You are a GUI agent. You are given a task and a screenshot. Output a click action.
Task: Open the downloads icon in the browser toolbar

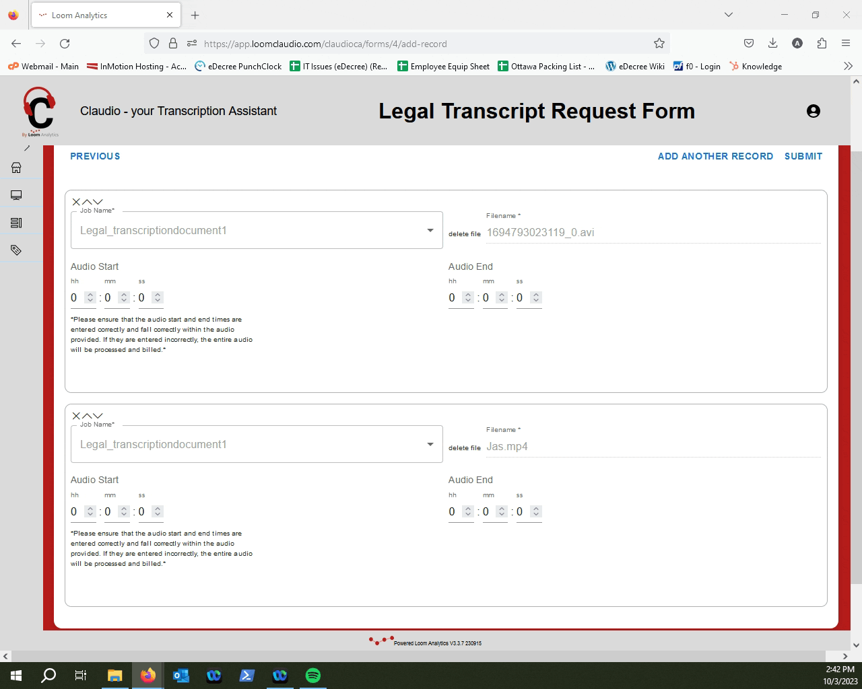pyautogui.click(x=772, y=43)
